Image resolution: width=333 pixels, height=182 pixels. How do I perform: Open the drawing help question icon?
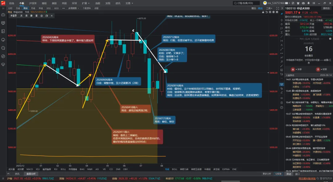point(282,107)
